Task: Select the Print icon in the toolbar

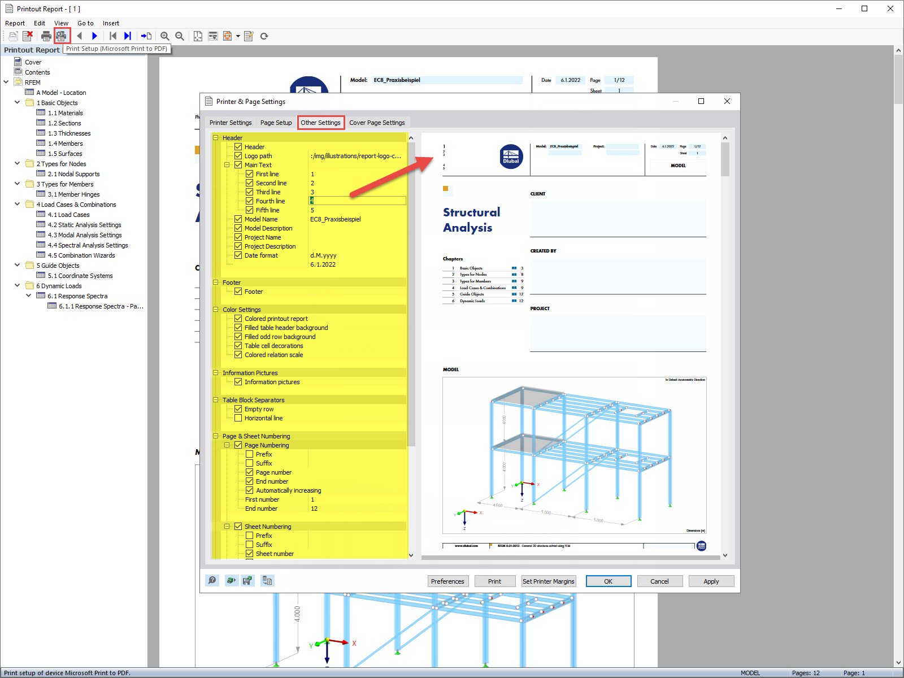Action: [x=46, y=36]
